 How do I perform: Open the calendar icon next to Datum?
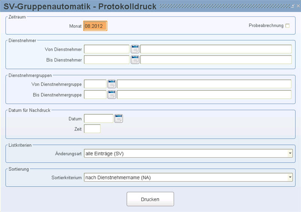tap(119, 119)
